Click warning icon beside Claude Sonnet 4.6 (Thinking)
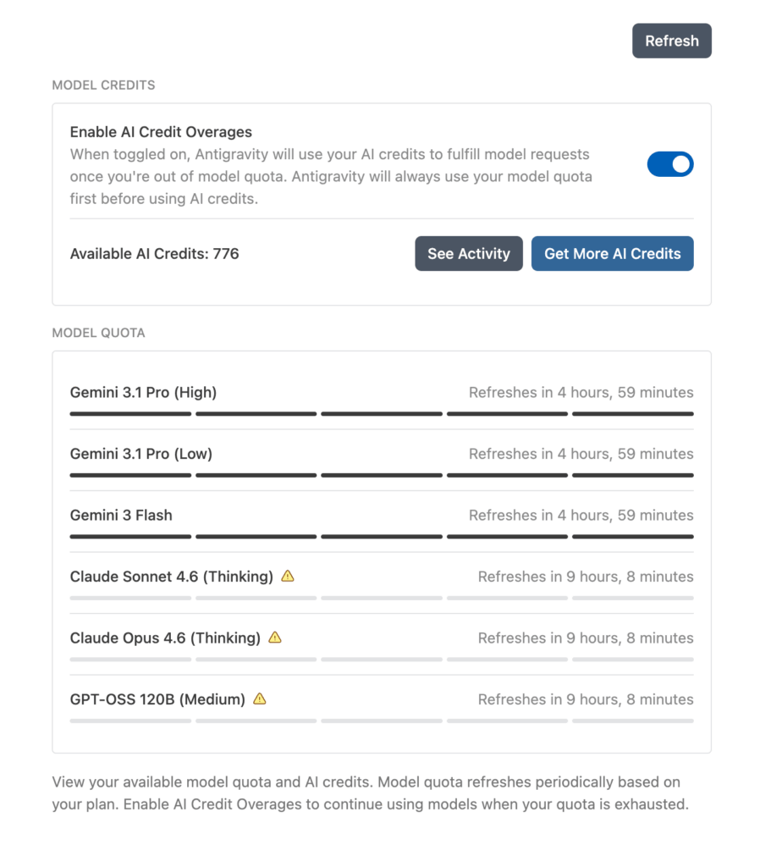The image size is (771, 867). pos(288,577)
